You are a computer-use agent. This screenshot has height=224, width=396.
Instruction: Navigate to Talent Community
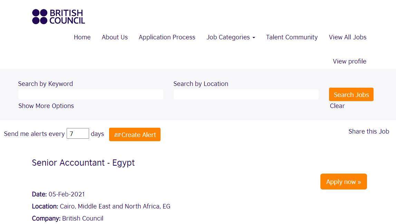pos(292,37)
